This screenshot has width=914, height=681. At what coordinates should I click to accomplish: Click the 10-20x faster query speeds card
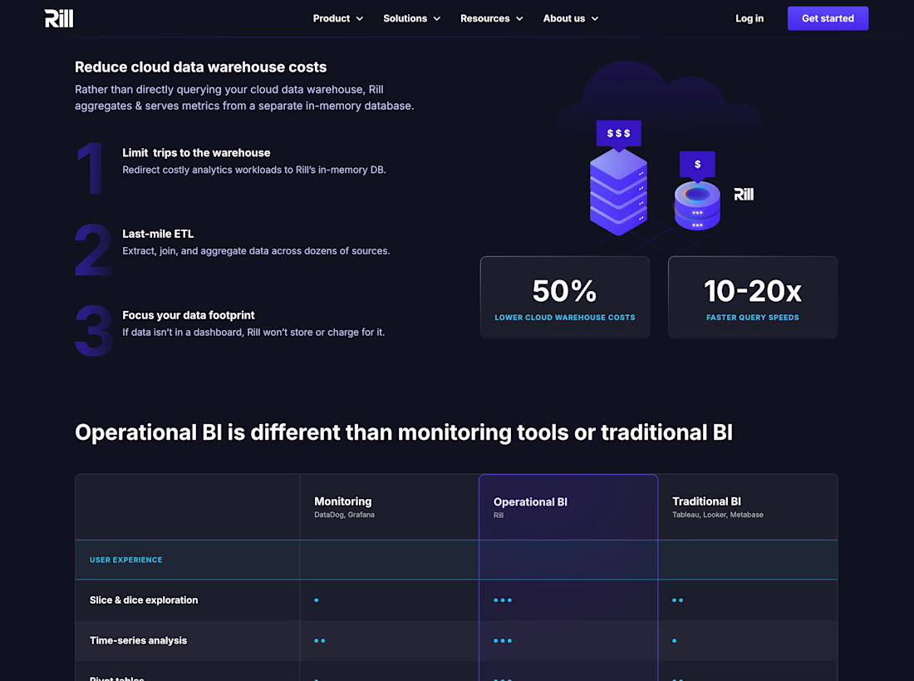(753, 298)
